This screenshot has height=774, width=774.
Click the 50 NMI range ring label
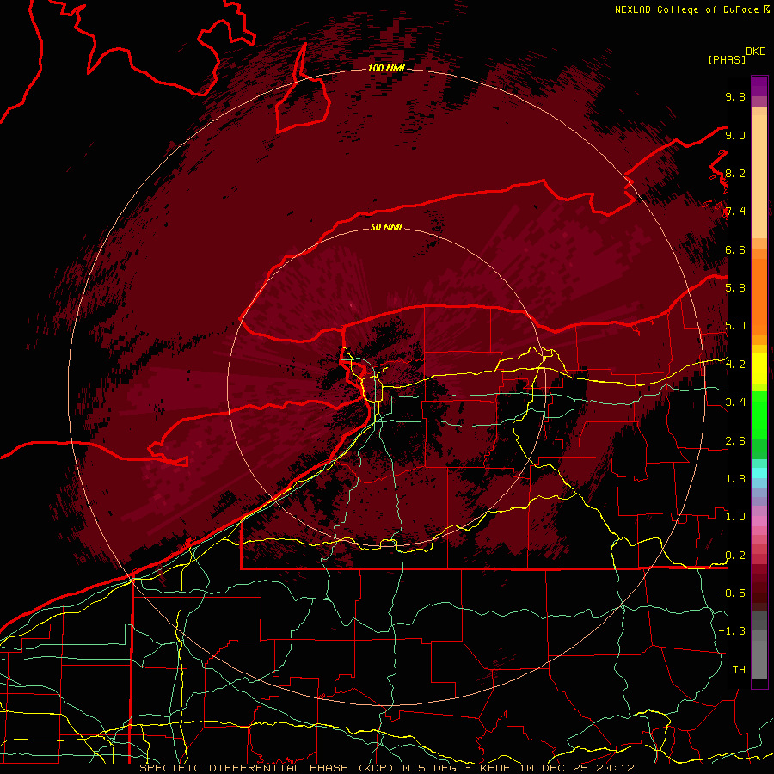pos(386,227)
